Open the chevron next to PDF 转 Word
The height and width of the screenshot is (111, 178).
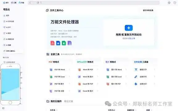point(69,69)
